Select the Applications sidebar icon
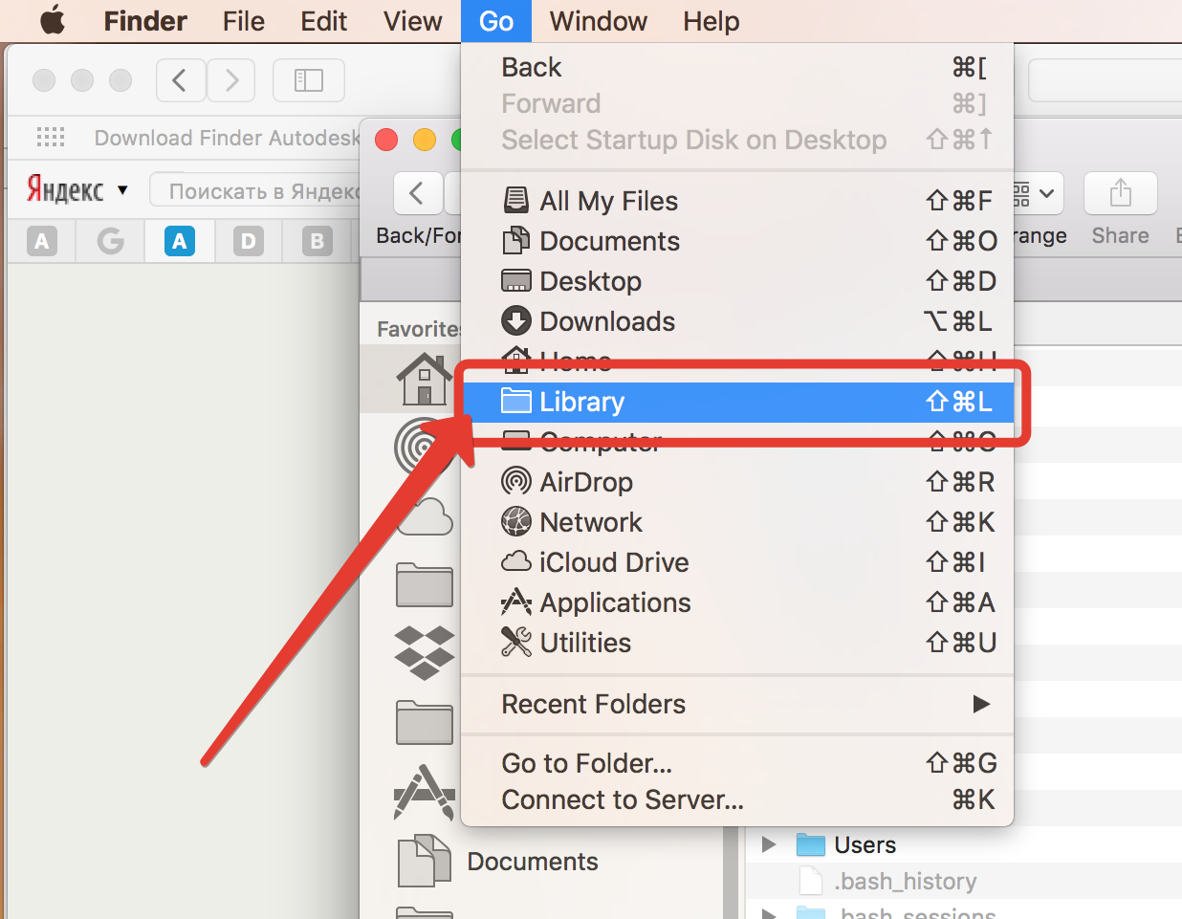 [425, 792]
